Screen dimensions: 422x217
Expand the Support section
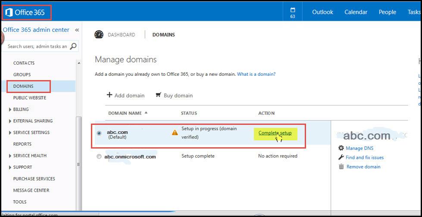pos(10,167)
